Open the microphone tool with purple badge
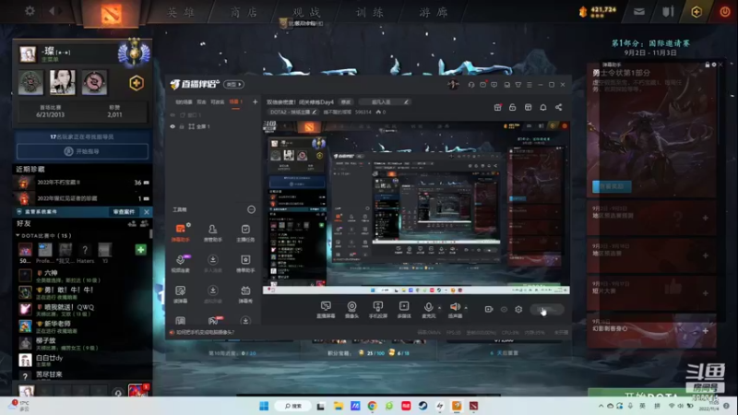 click(x=180, y=263)
